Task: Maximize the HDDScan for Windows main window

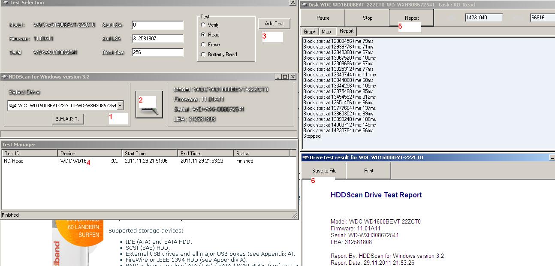Action: click(285, 77)
